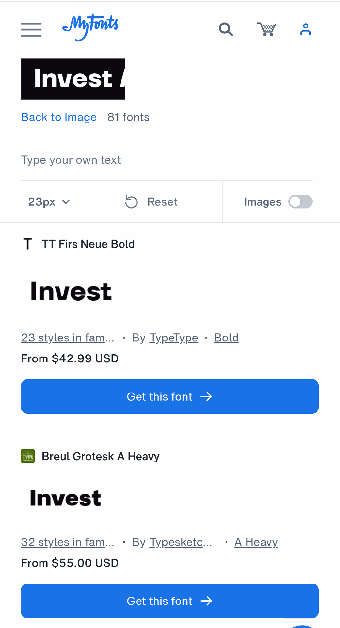This screenshot has width=340, height=628.
Task: Get the Breul Grotesk A Heavy font
Action: tap(170, 601)
